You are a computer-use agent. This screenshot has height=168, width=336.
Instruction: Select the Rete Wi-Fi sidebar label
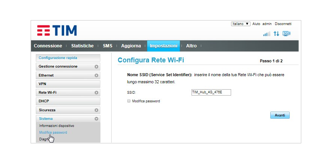point(47,93)
